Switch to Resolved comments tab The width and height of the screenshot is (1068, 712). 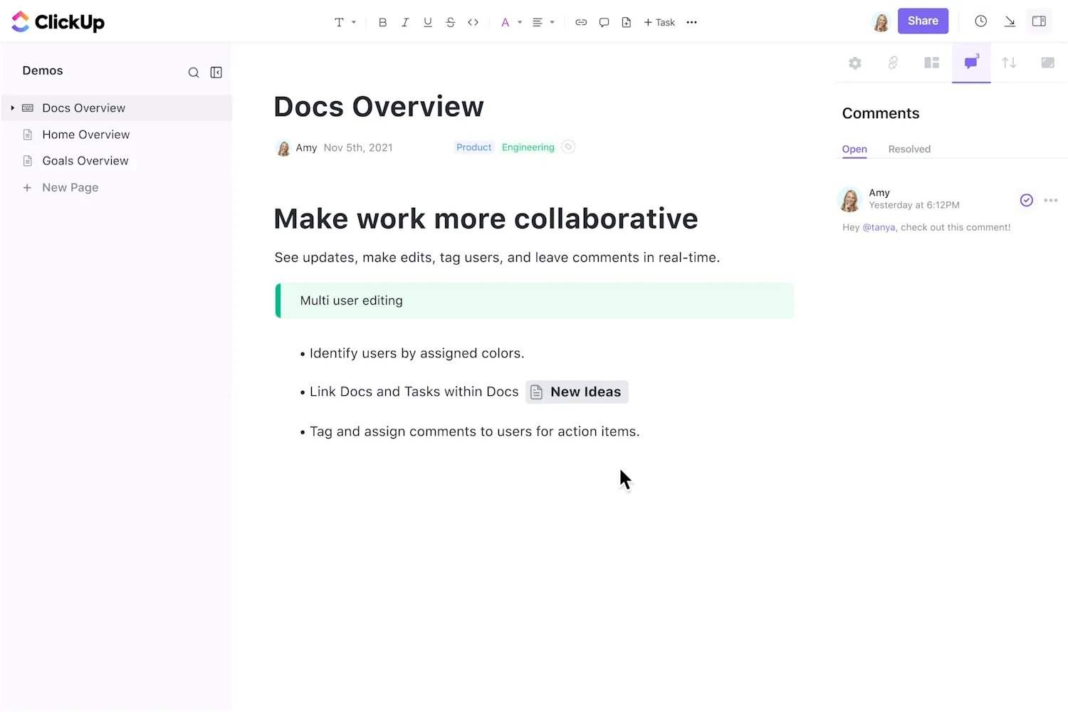[909, 149]
